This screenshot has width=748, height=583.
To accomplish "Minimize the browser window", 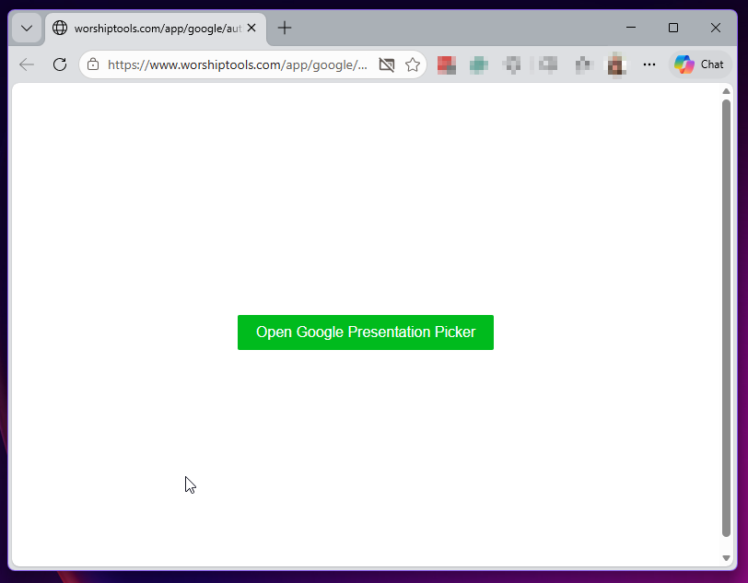I will tap(631, 28).
